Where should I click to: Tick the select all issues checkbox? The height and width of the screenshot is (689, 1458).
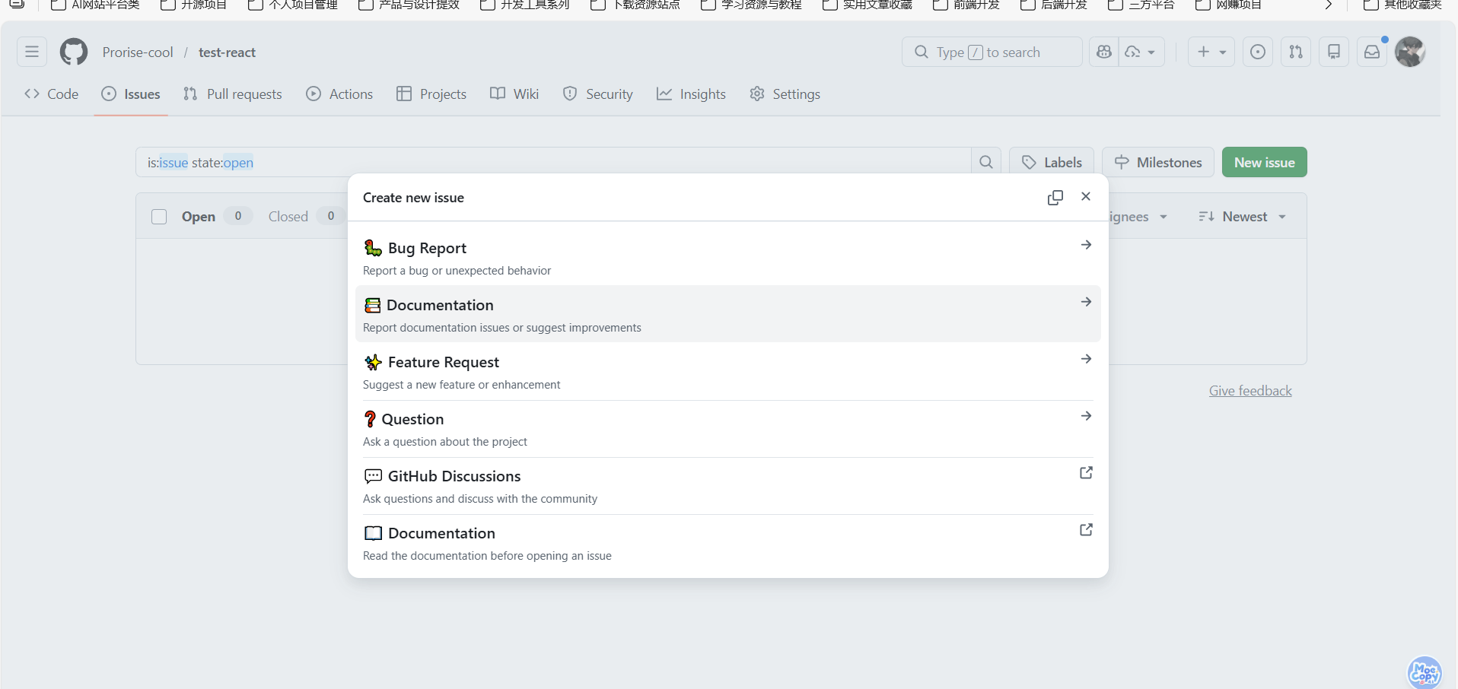(159, 217)
